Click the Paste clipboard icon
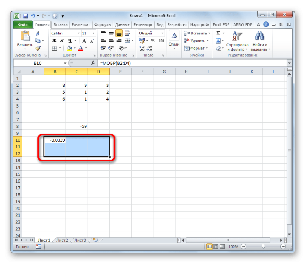 25,36
